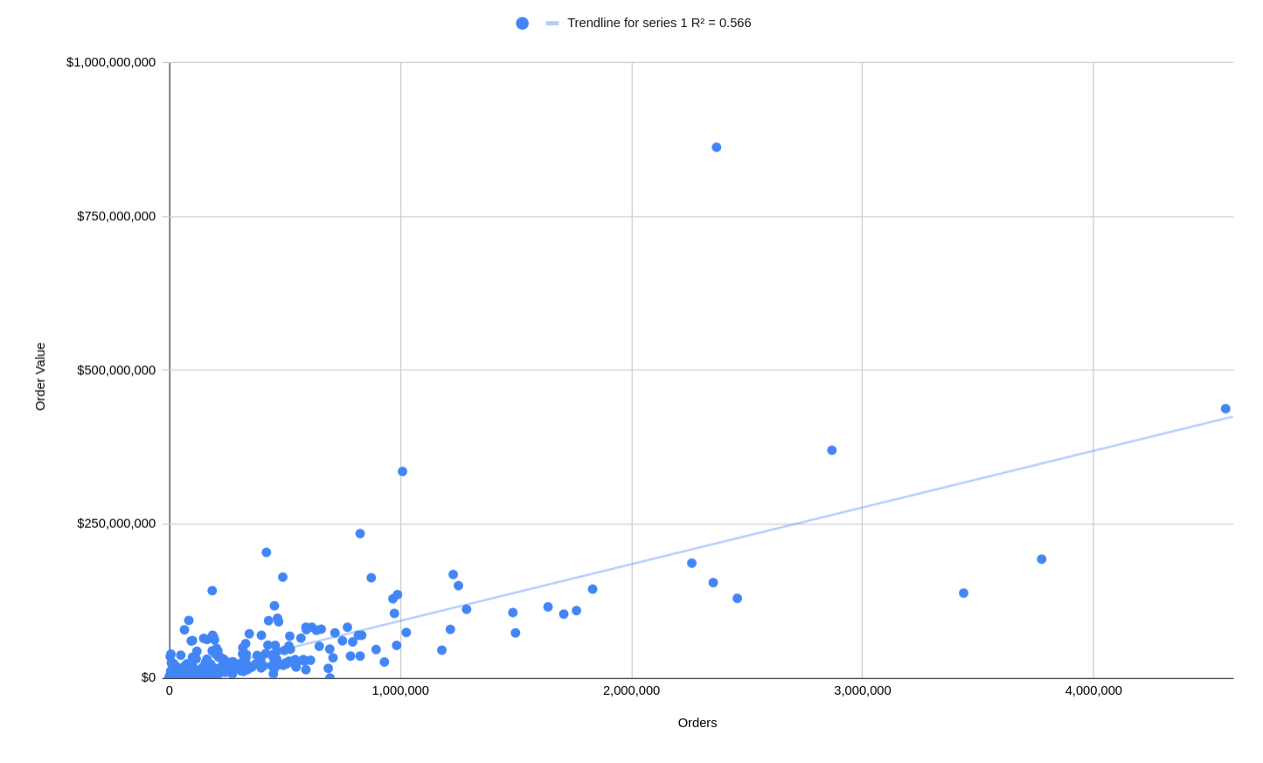Click the 'Order Value' vertical axis title
The height and width of the screenshot is (763, 1263).
(x=40, y=377)
